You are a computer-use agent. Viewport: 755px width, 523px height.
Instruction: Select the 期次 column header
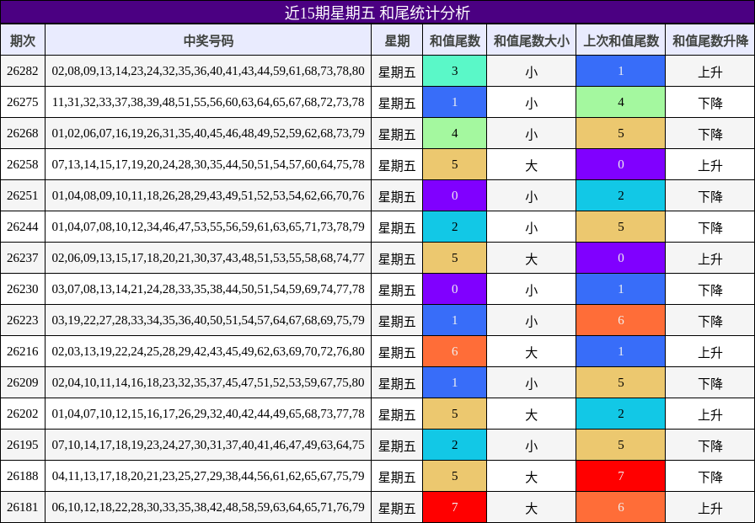pyautogui.click(x=23, y=40)
